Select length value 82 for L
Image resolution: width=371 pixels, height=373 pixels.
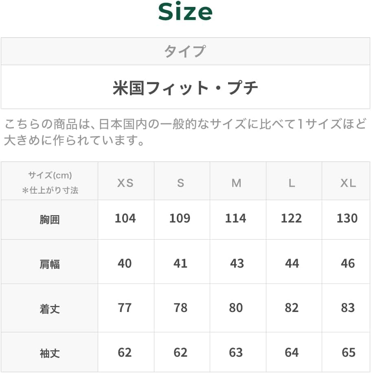click(292, 308)
